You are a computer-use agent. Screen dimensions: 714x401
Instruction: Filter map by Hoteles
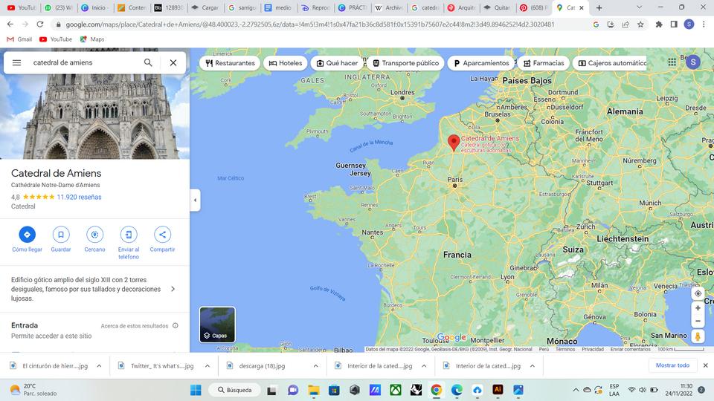click(x=286, y=63)
